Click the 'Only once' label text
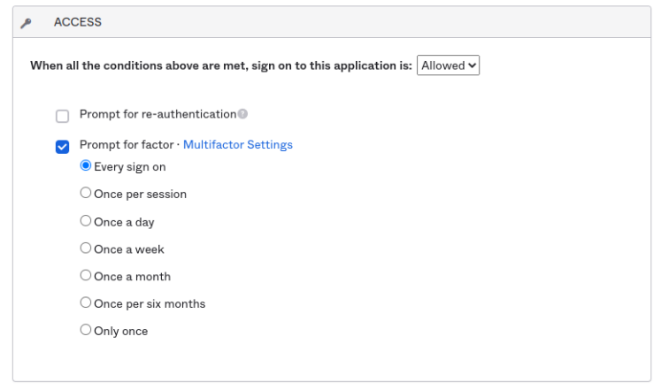The width and height of the screenshot is (661, 390). click(x=121, y=331)
